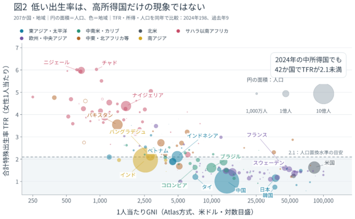Select the Europe Central Asia legend dot
Viewport: 355px width, 219px height.
22,38
